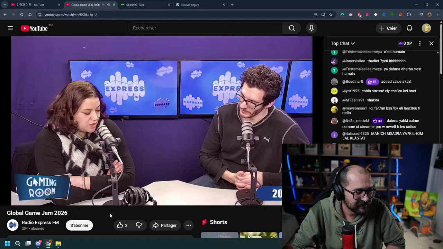Open the YouTube account avatar menu
Viewport: 443px width, 249px height.
[426, 28]
